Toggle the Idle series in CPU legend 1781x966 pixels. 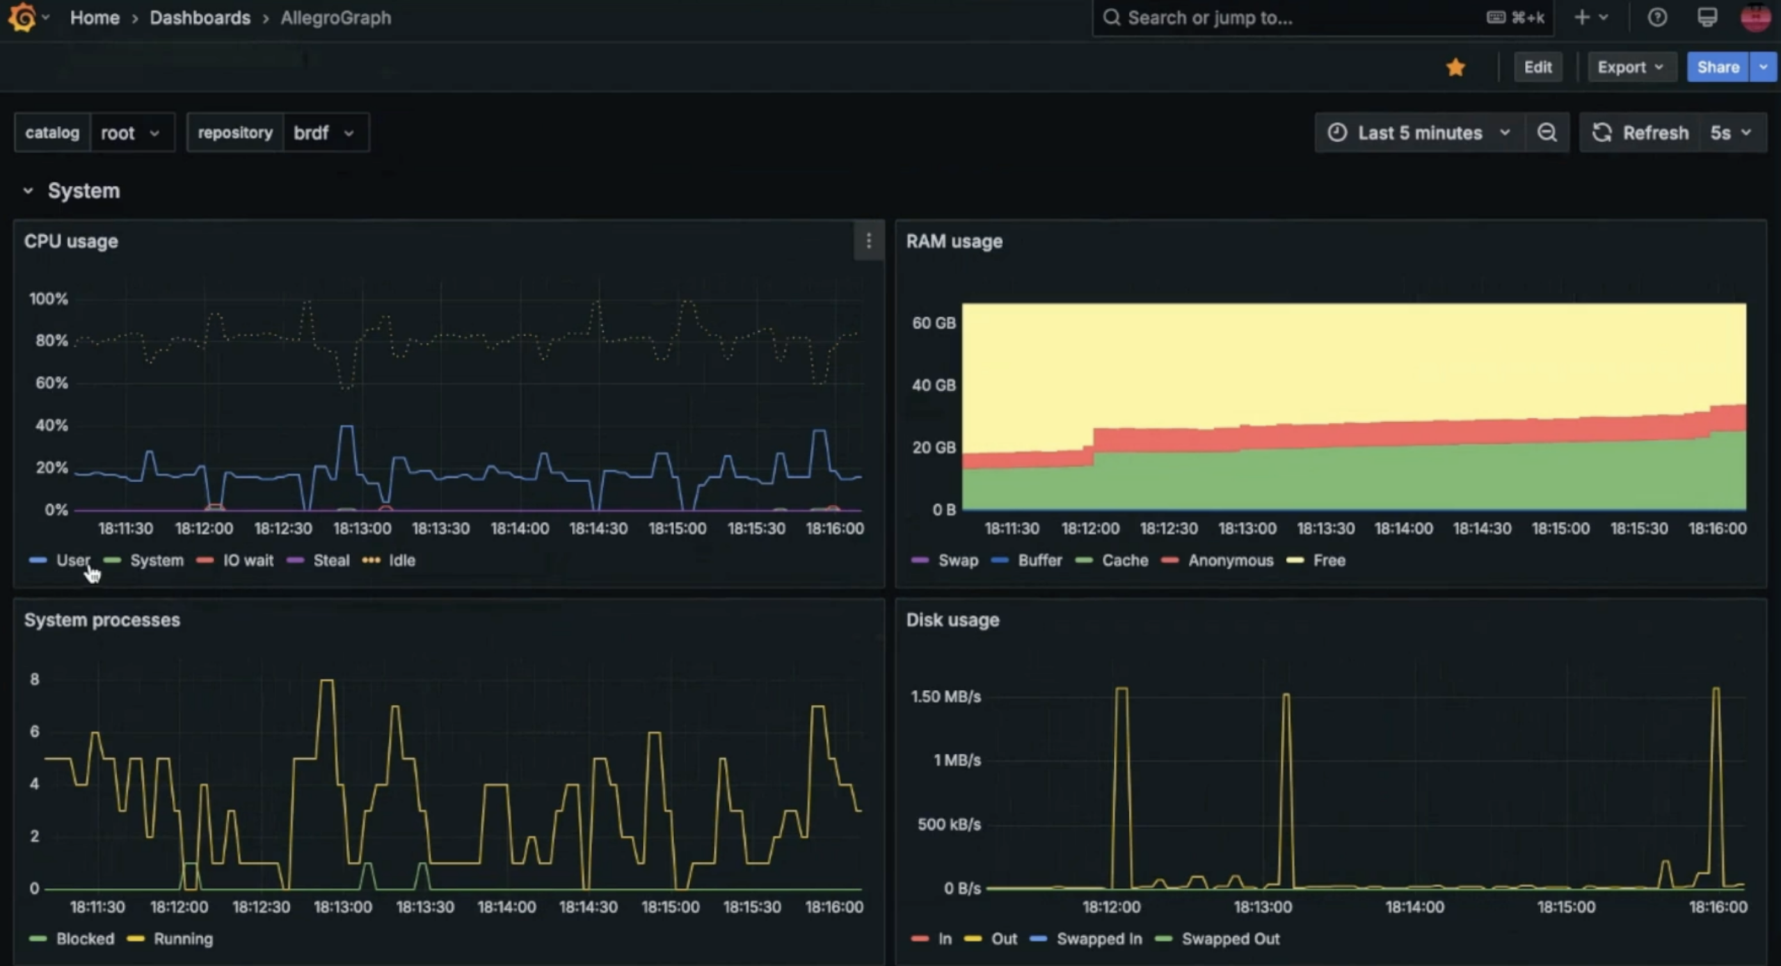point(401,561)
